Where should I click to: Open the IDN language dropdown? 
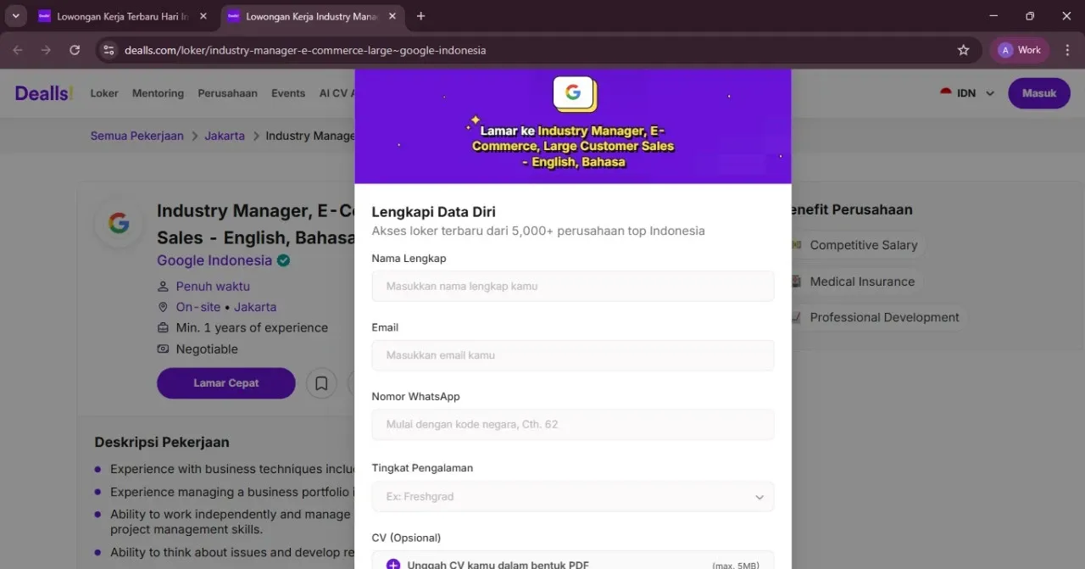tap(967, 93)
